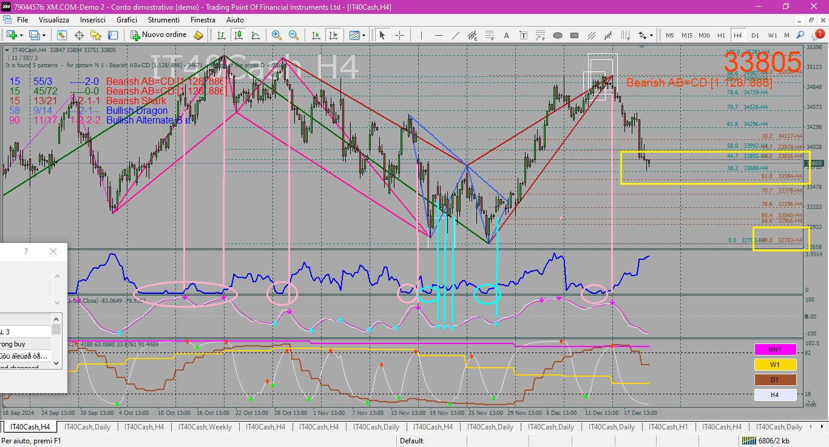
Task: Click the dialog list scrollbar down arrow
Action: point(56,363)
